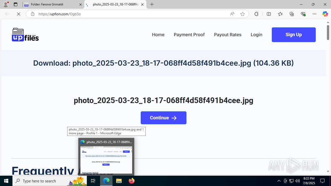Toggle Split screen view
331x186 pixels.
(x=269, y=14)
